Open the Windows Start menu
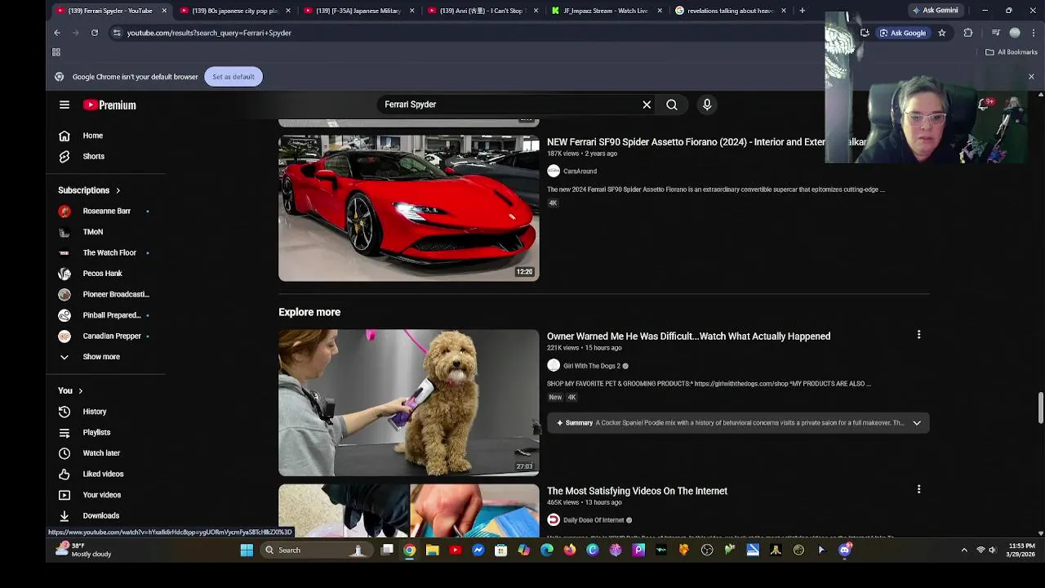This screenshot has height=588, width=1045. (247, 550)
